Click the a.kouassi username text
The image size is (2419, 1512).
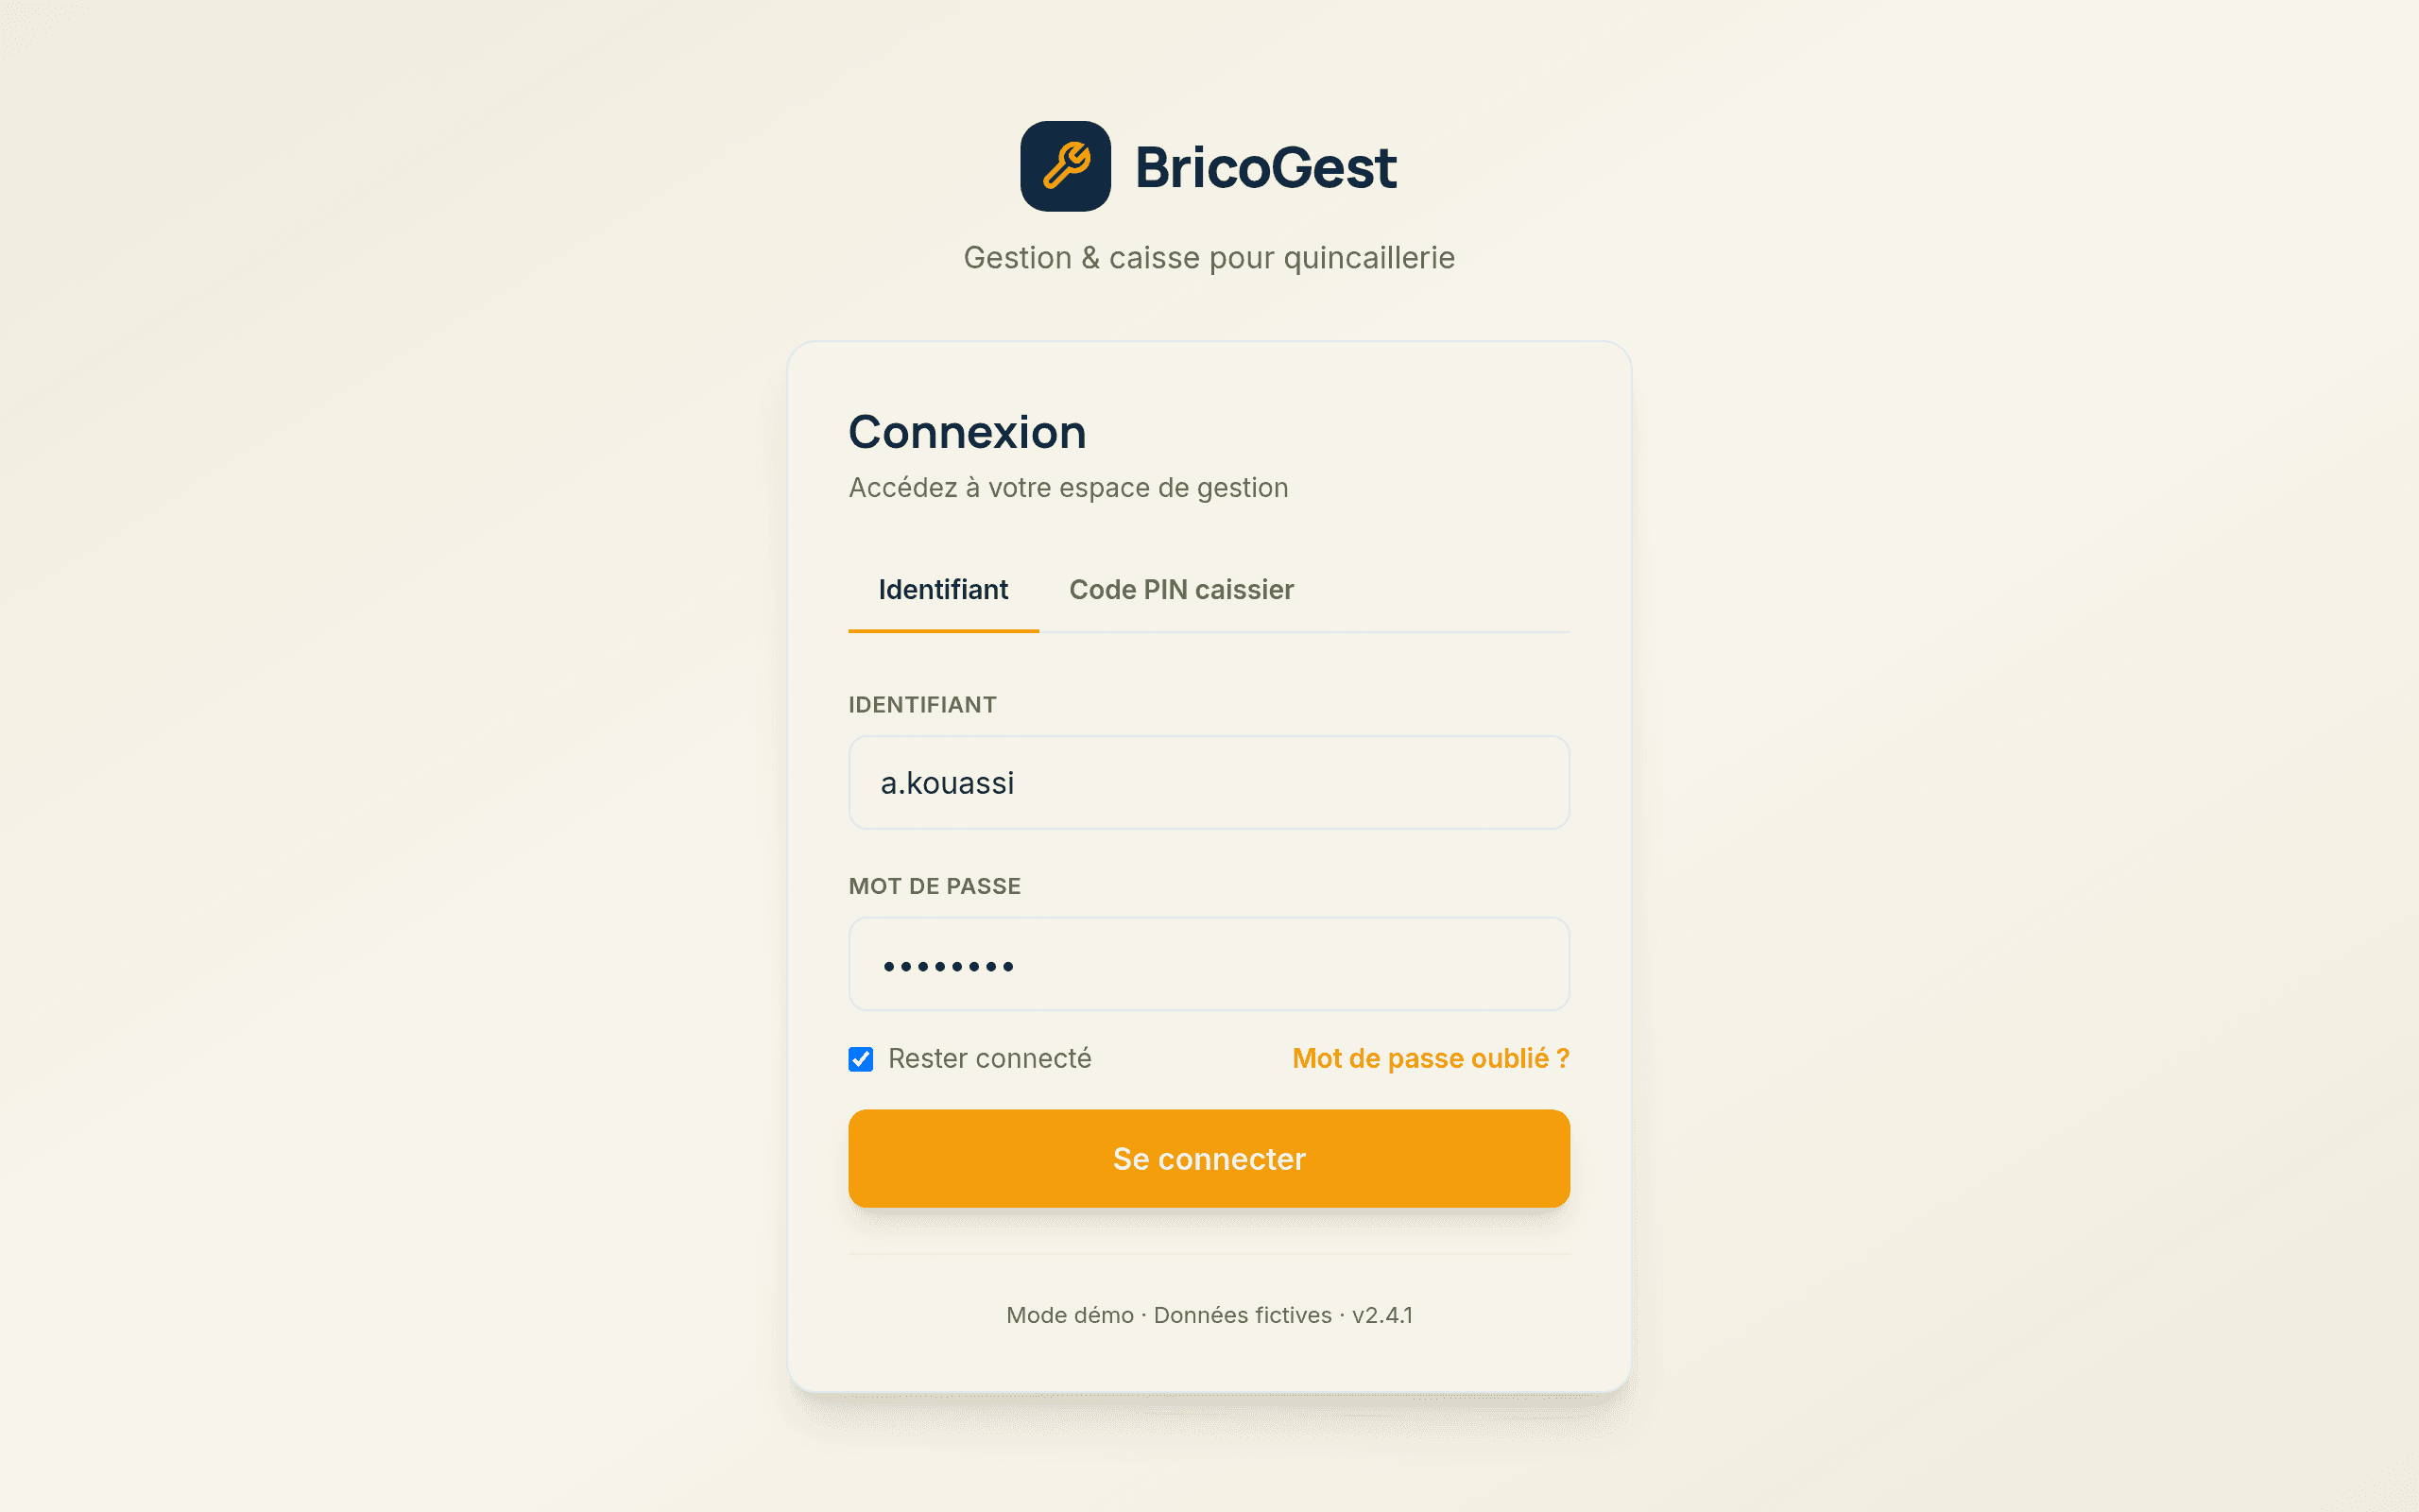(x=947, y=784)
